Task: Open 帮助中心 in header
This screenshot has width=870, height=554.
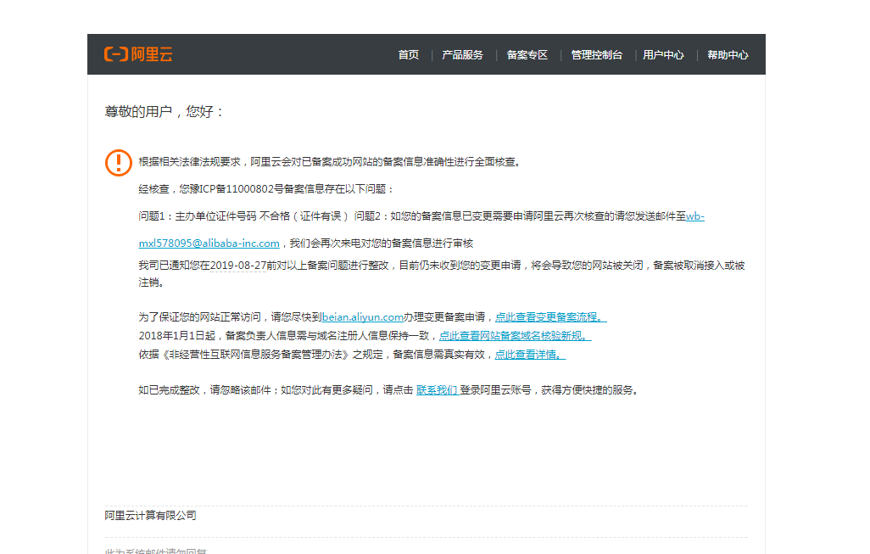Action: tap(728, 55)
